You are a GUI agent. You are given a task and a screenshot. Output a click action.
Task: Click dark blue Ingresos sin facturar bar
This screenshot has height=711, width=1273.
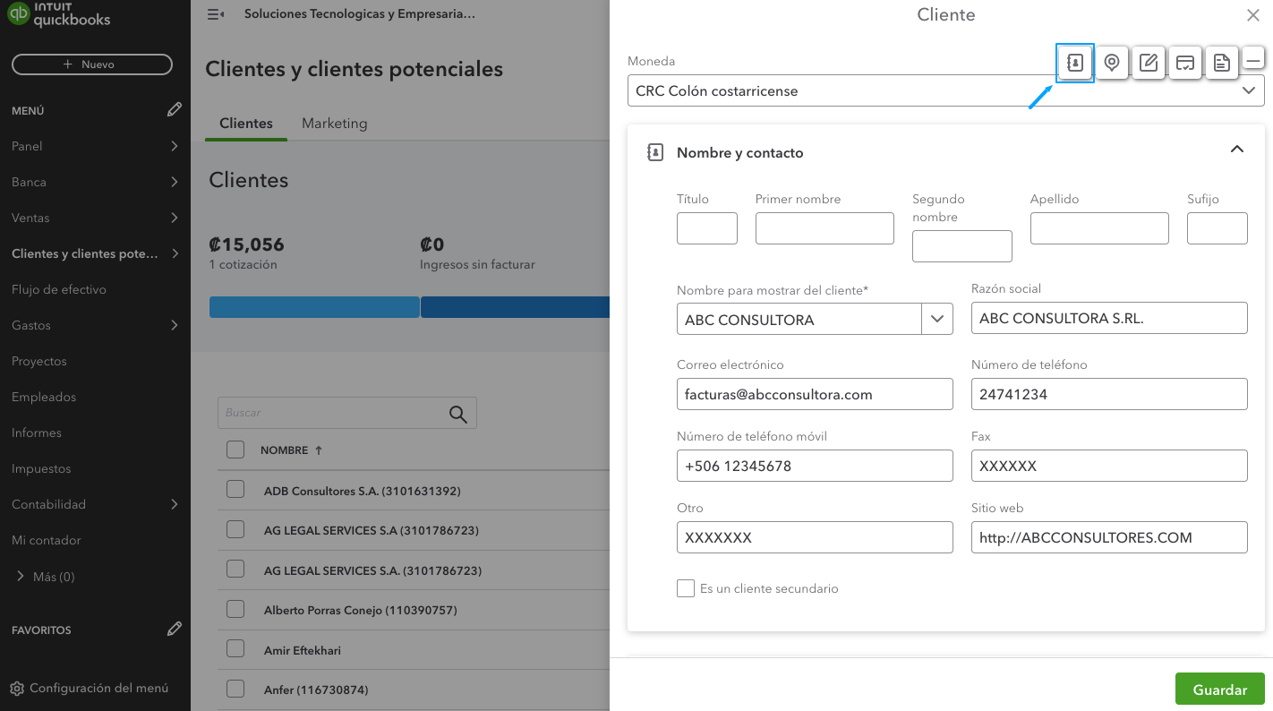pyautogui.click(x=515, y=307)
